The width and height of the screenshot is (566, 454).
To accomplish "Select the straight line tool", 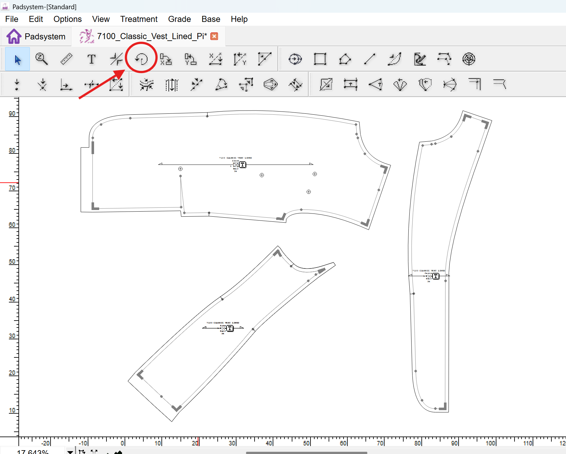I will 369,59.
